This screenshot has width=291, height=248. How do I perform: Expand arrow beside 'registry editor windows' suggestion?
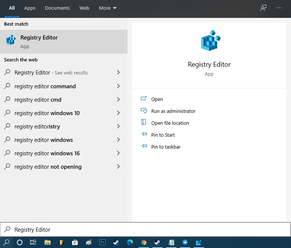point(119,140)
